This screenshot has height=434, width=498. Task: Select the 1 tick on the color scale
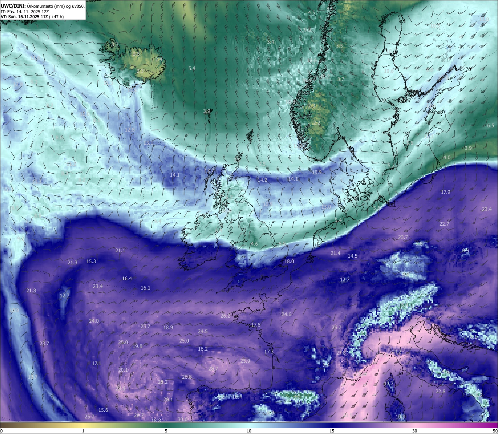83,431
